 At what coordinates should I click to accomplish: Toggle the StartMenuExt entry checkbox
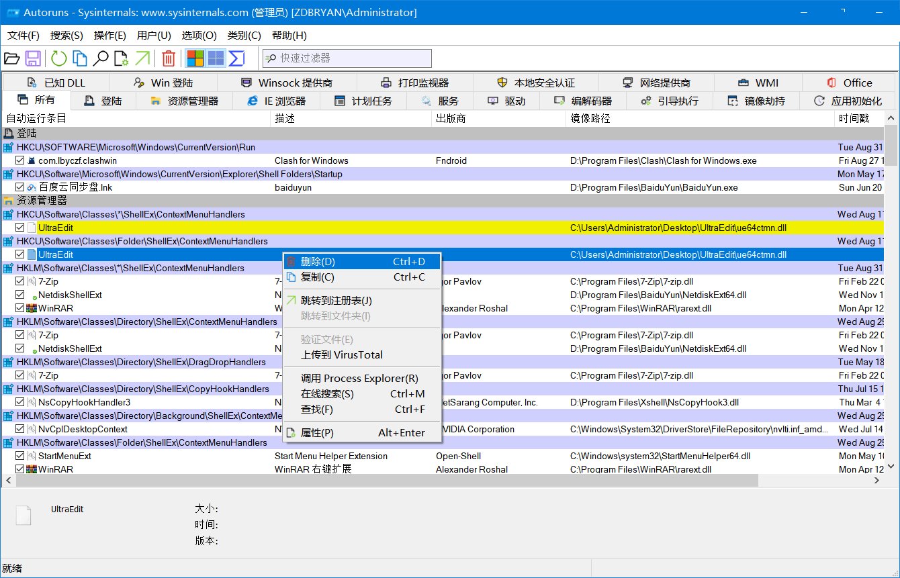tap(20, 456)
